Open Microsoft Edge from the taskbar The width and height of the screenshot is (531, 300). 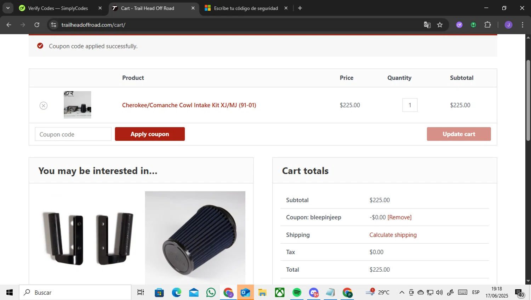coord(177,293)
